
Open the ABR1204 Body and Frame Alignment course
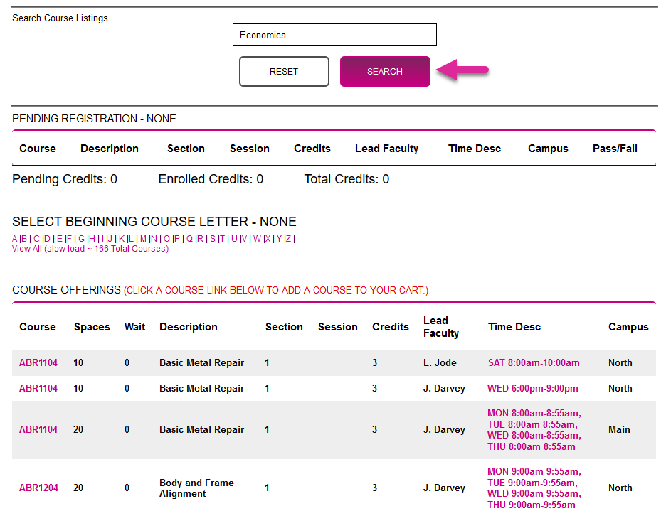[x=38, y=488]
